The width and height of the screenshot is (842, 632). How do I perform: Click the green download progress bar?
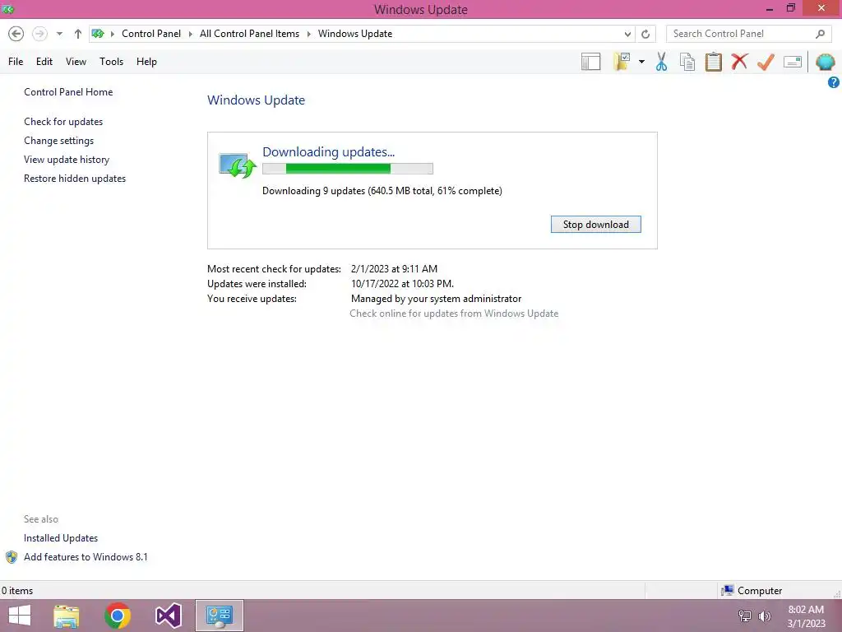point(348,169)
